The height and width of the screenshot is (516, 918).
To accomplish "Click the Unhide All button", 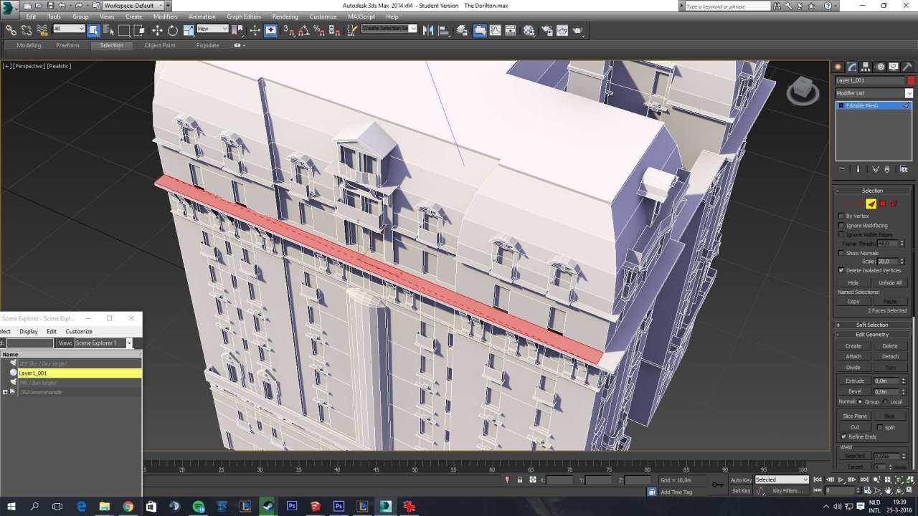I will click(890, 282).
